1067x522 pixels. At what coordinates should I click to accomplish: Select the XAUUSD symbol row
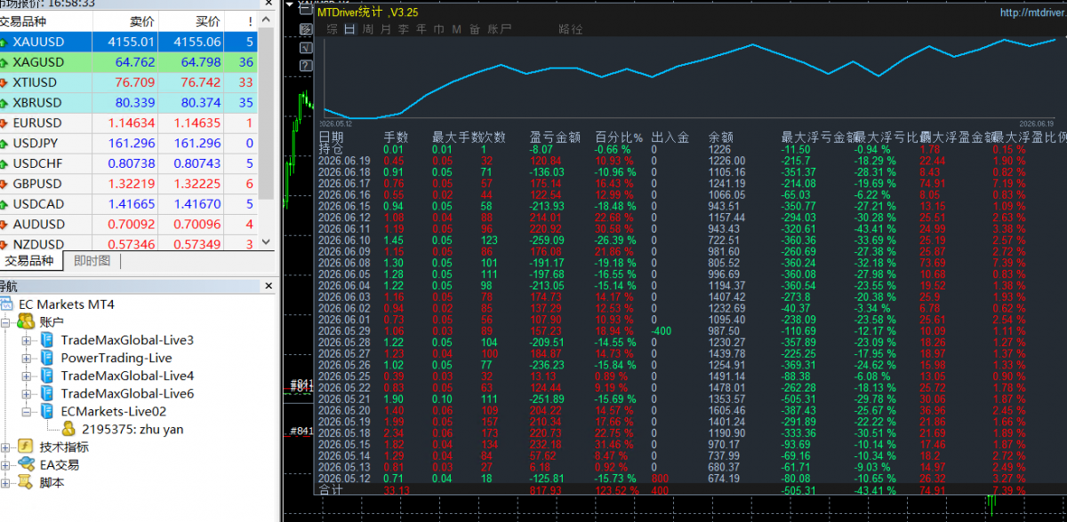pos(129,42)
